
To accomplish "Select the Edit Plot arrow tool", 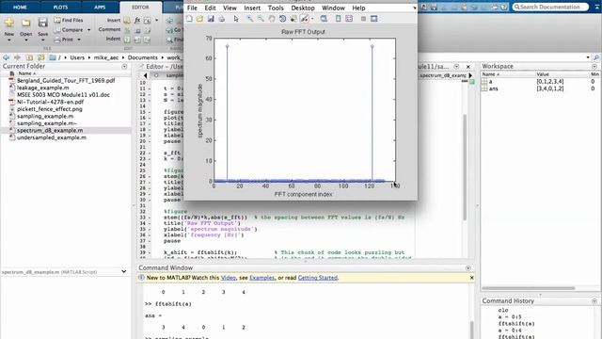I will click(236, 19).
